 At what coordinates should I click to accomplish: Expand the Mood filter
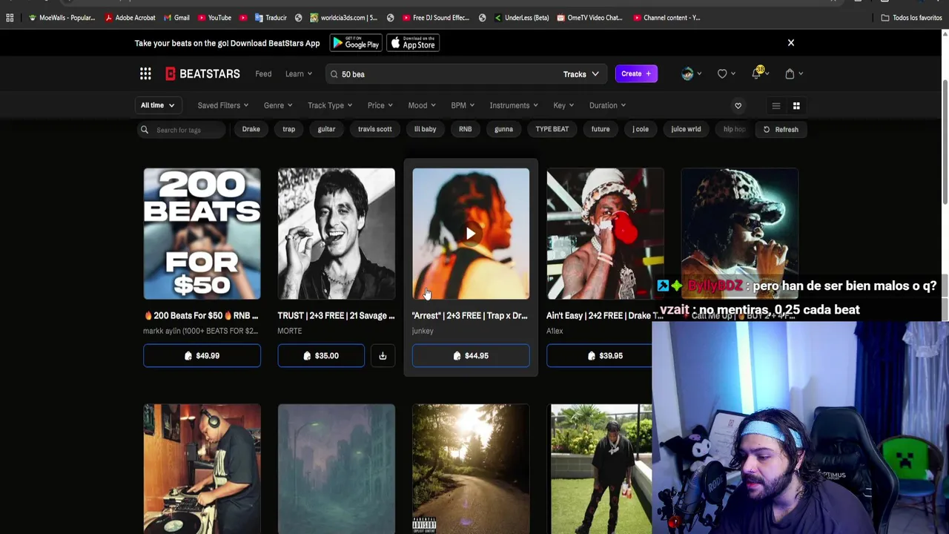[421, 105]
